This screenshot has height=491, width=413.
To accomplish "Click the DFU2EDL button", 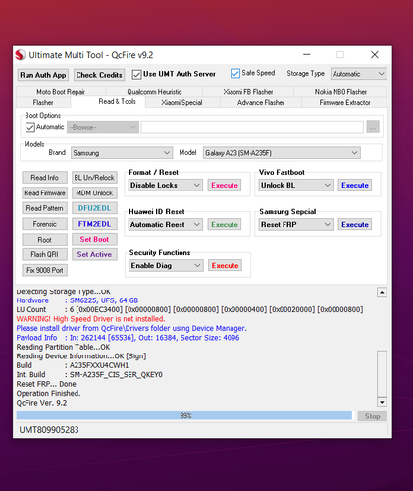I will 94,208.
